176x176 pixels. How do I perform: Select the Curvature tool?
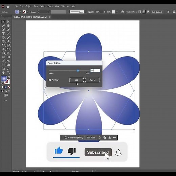pos(8,29)
